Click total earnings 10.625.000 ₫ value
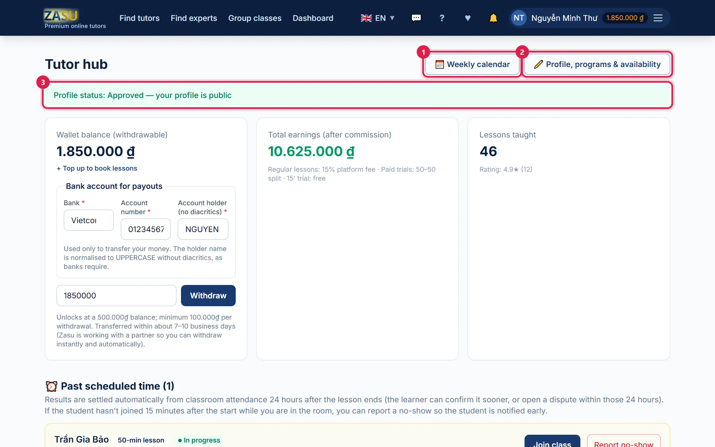This screenshot has width=715, height=447. point(311,151)
